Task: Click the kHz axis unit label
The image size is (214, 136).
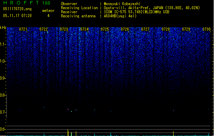Action: click(x=3, y=28)
